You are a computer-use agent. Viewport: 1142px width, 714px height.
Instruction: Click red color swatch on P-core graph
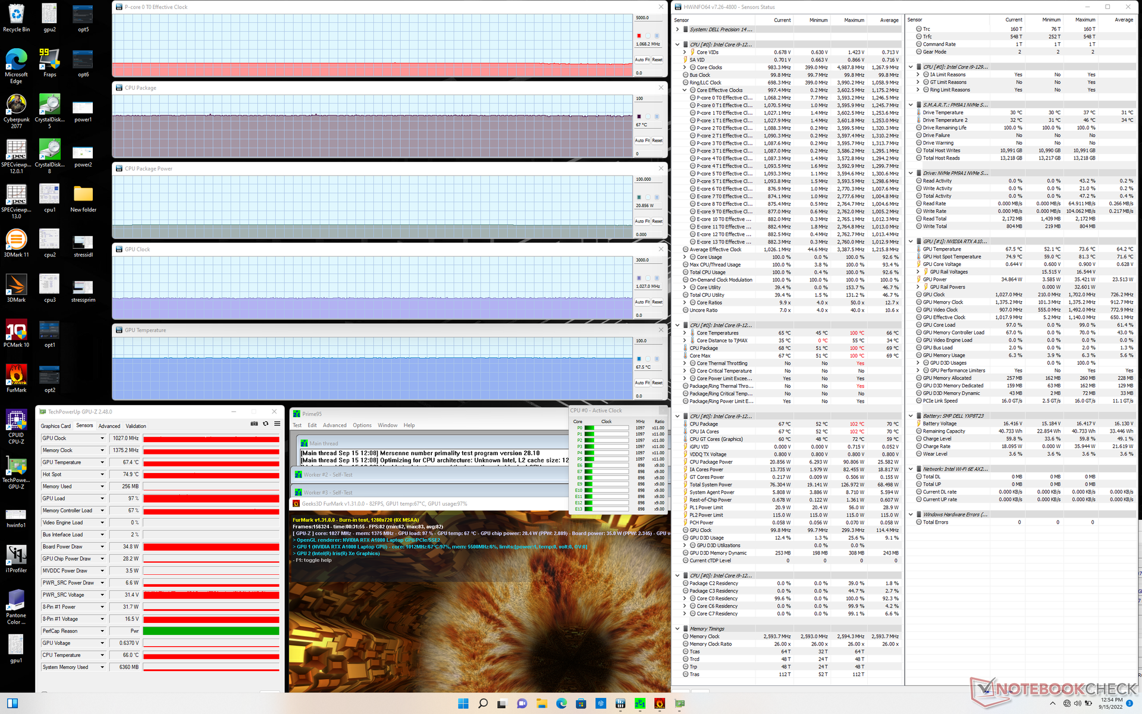(x=639, y=36)
